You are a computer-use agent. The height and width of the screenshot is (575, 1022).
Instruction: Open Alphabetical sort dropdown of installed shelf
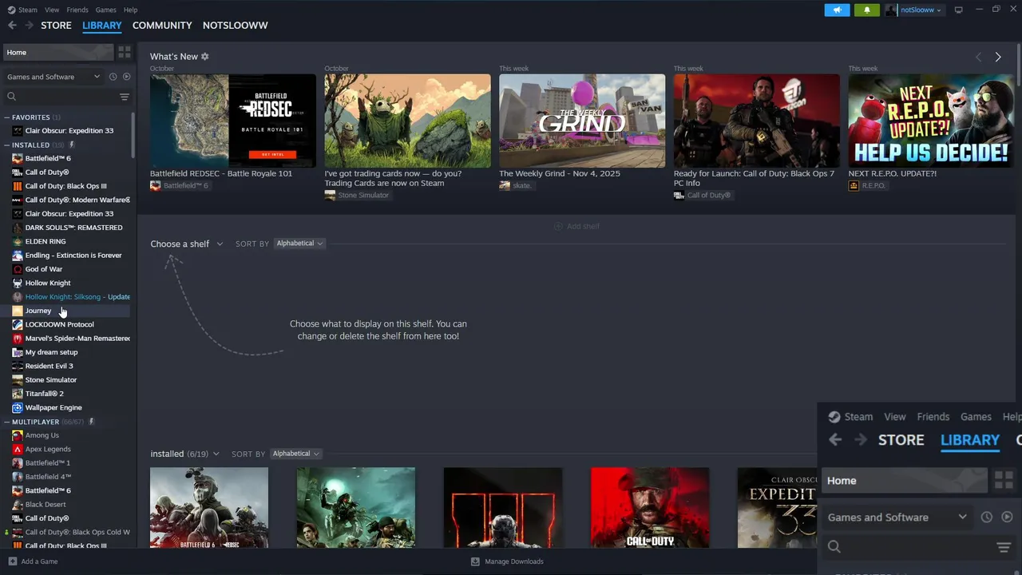point(295,454)
